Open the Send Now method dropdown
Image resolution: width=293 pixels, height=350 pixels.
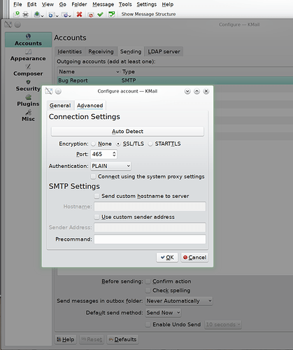(x=163, y=313)
